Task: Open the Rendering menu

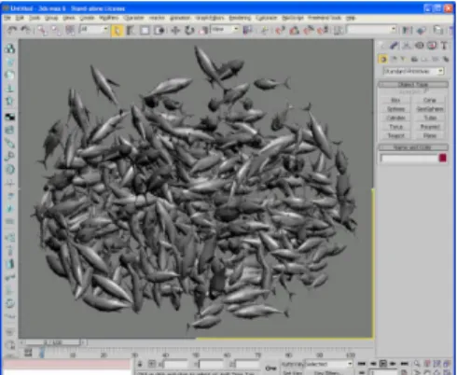Action: [240, 18]
